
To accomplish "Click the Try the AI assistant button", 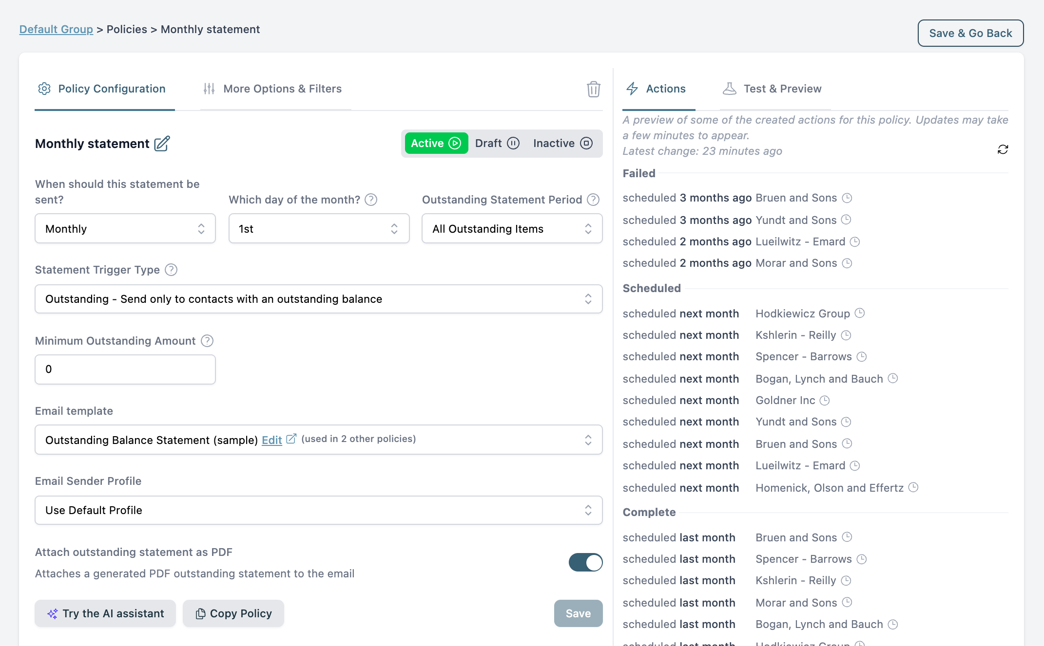I will coord(105,613).
